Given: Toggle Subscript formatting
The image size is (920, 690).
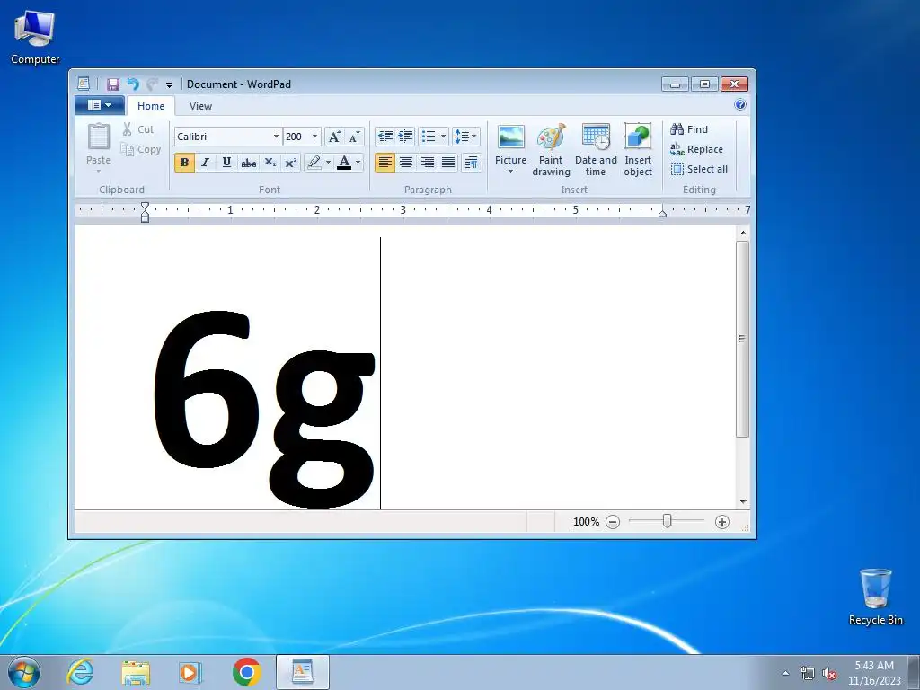Looking at the screenshot, I should 270,163.
